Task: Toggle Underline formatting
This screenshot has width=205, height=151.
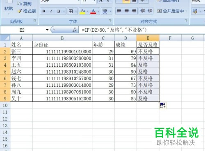Action: point(59,11)
